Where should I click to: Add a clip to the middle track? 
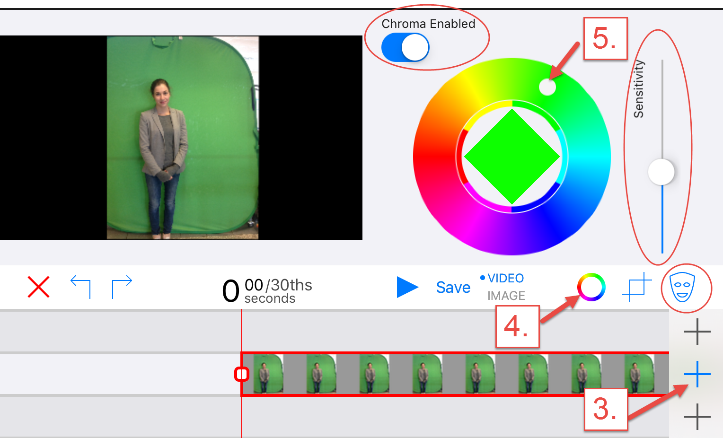tap(697, 373)
